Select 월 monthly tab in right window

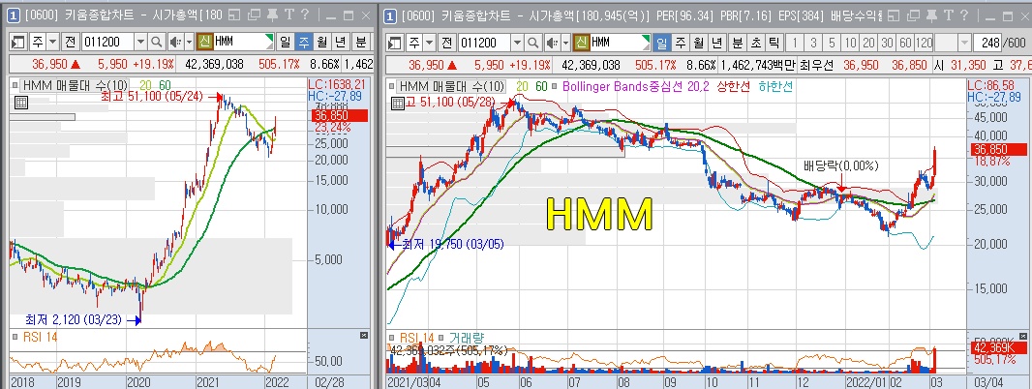click(x=698, y=43)
